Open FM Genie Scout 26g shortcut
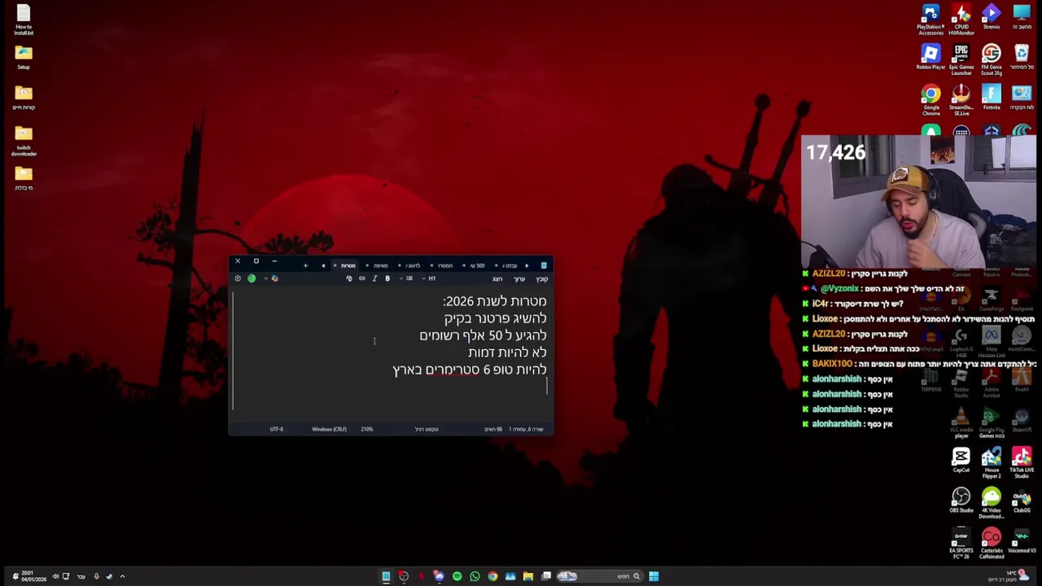 coord(992,59)
